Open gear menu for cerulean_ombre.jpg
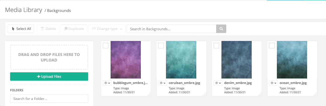This screenshot has height=106, width=326. [x=162, y=83]
